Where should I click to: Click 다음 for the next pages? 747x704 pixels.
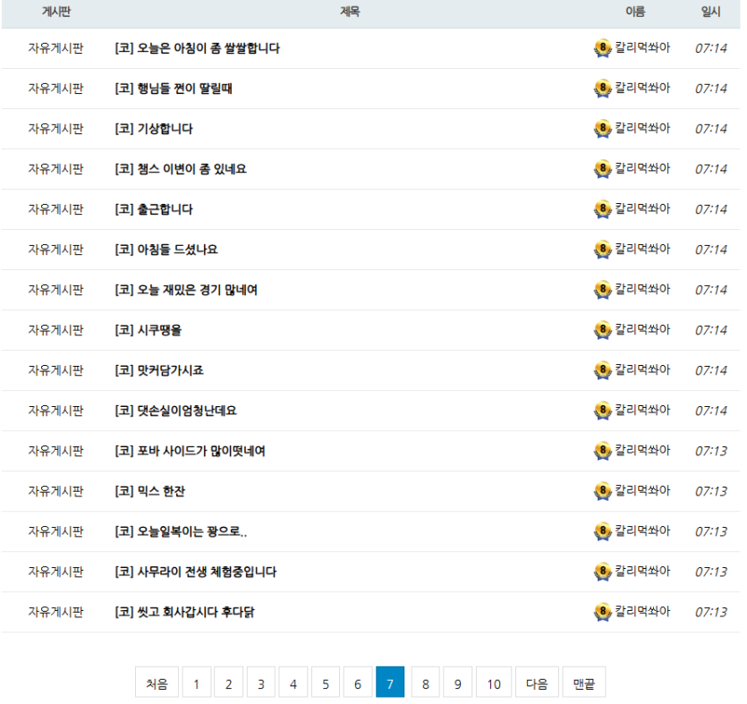pyautogui.click(x=537, y=684)
